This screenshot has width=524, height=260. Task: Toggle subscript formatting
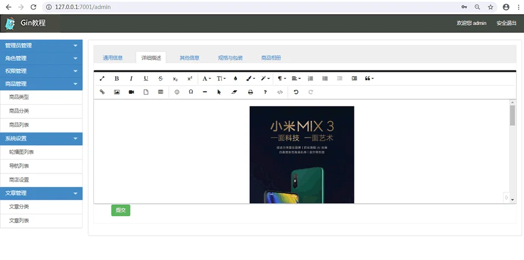[x=175, y=79]
